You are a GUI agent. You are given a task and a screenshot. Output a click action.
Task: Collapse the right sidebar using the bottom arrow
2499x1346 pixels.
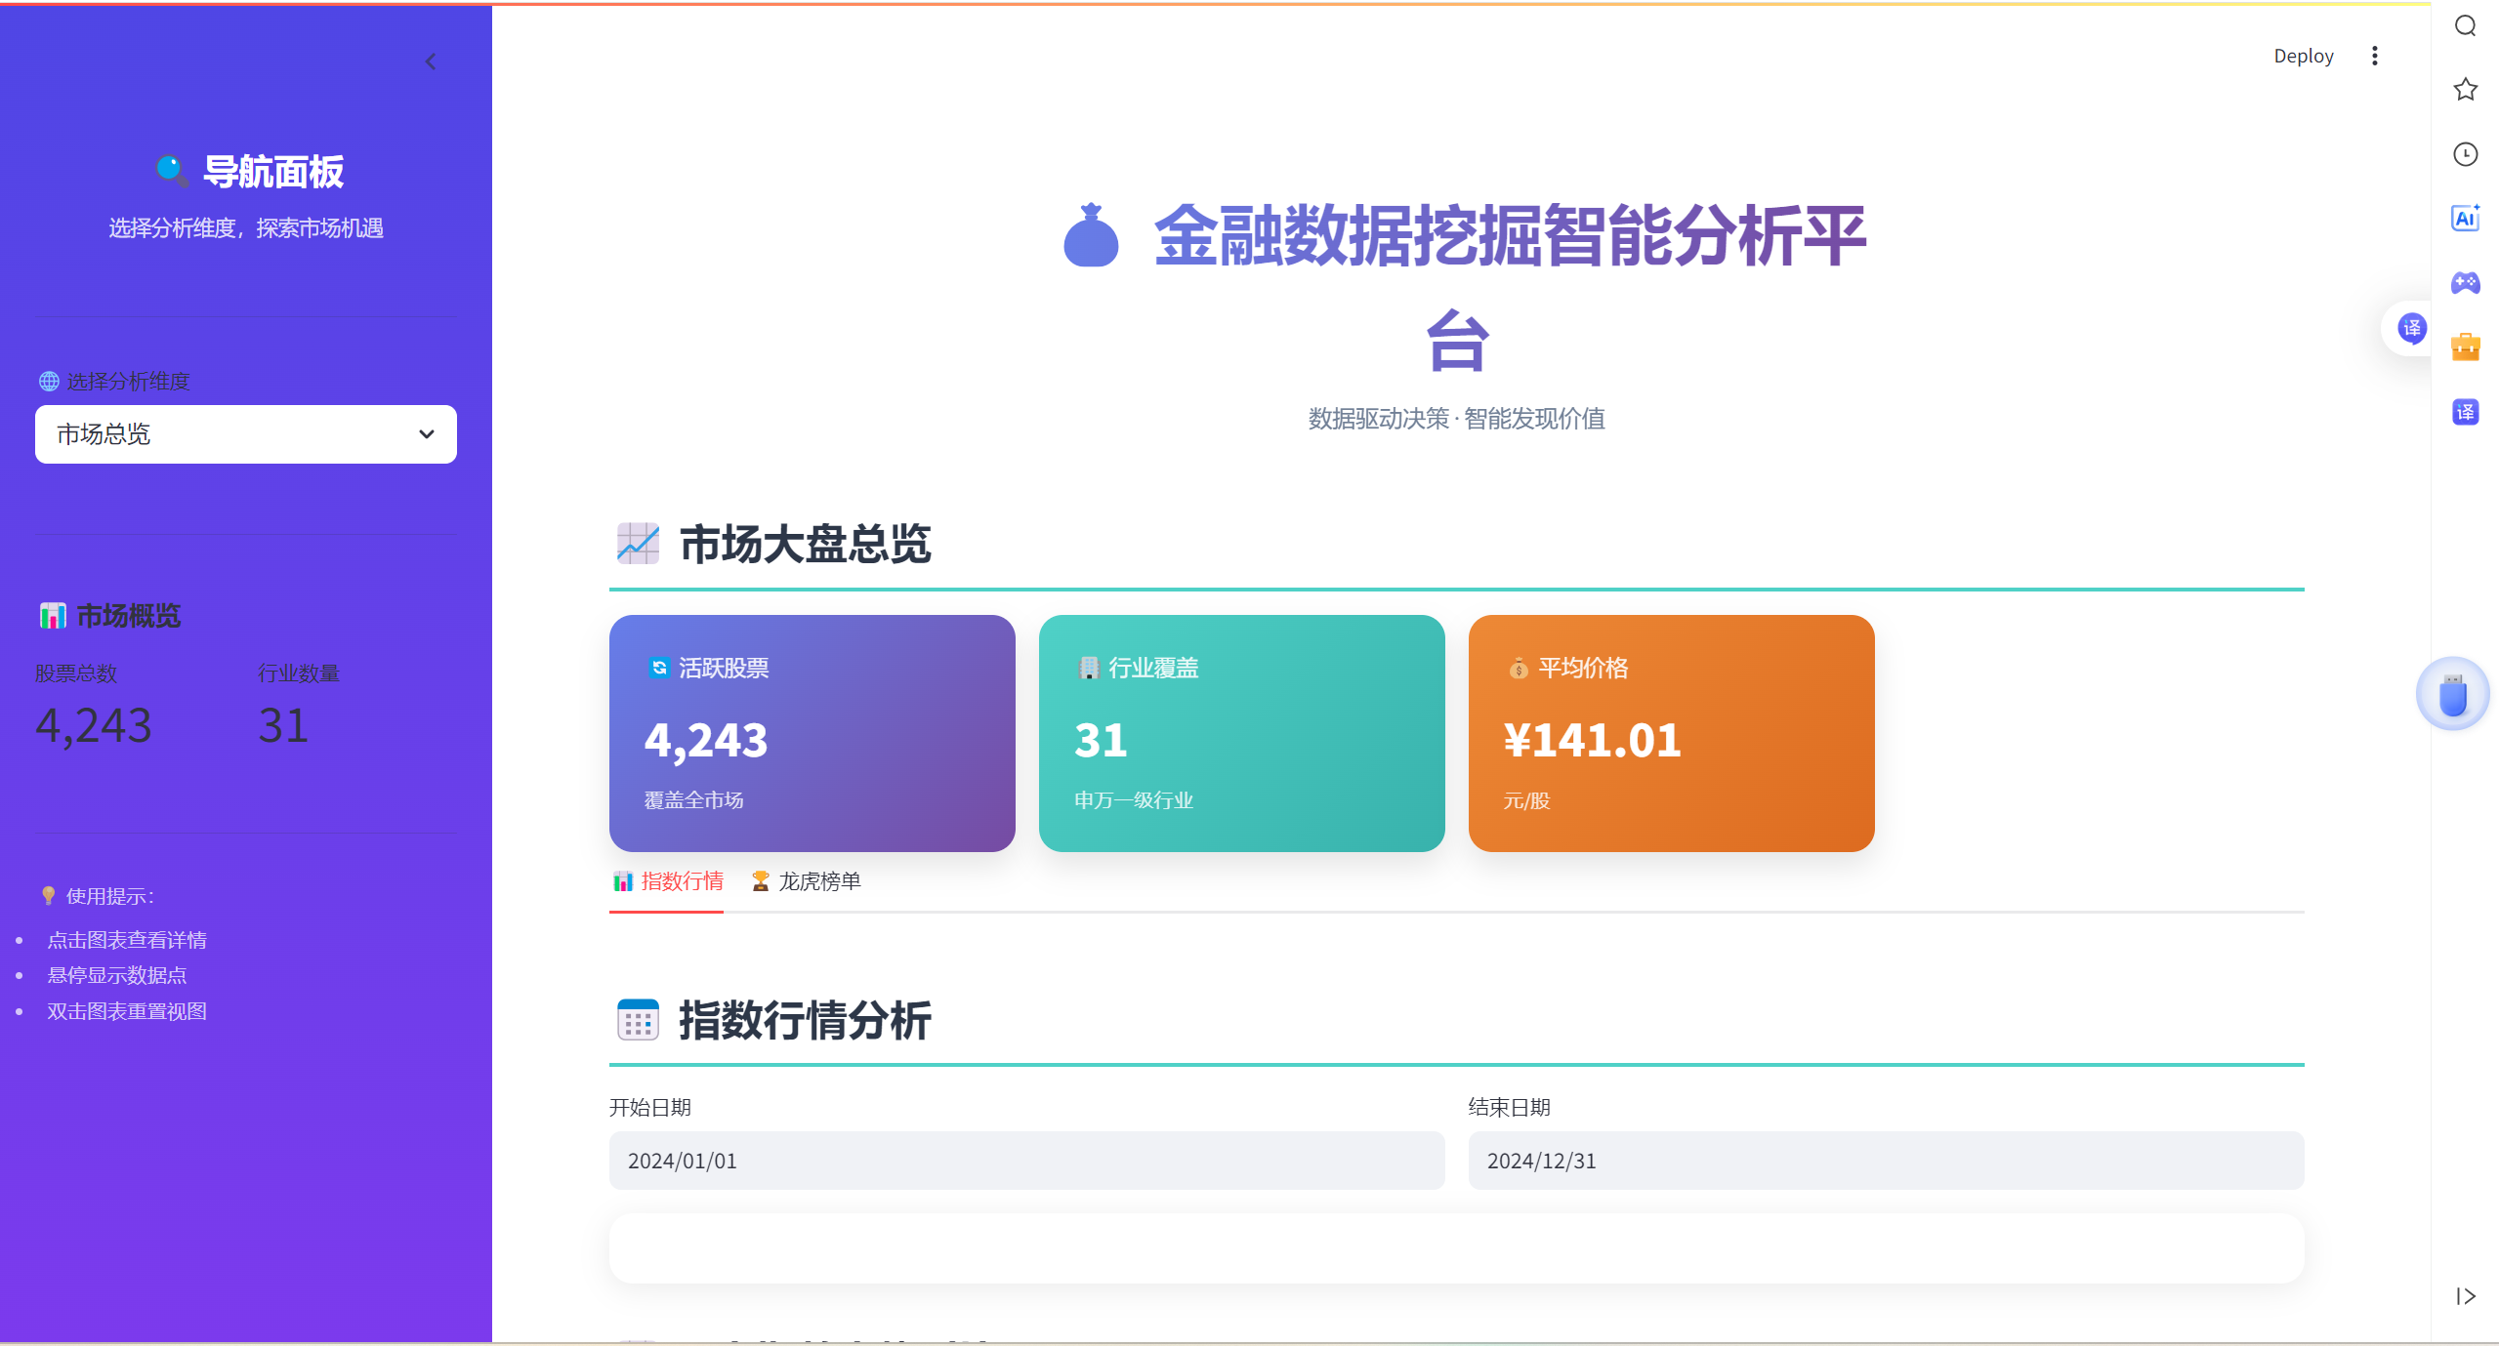(2464, 1296)
